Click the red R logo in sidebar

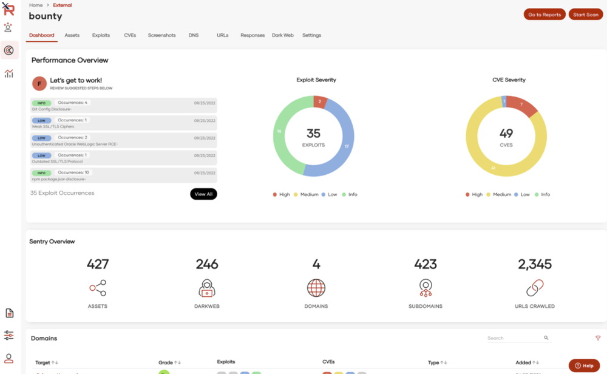8,9
